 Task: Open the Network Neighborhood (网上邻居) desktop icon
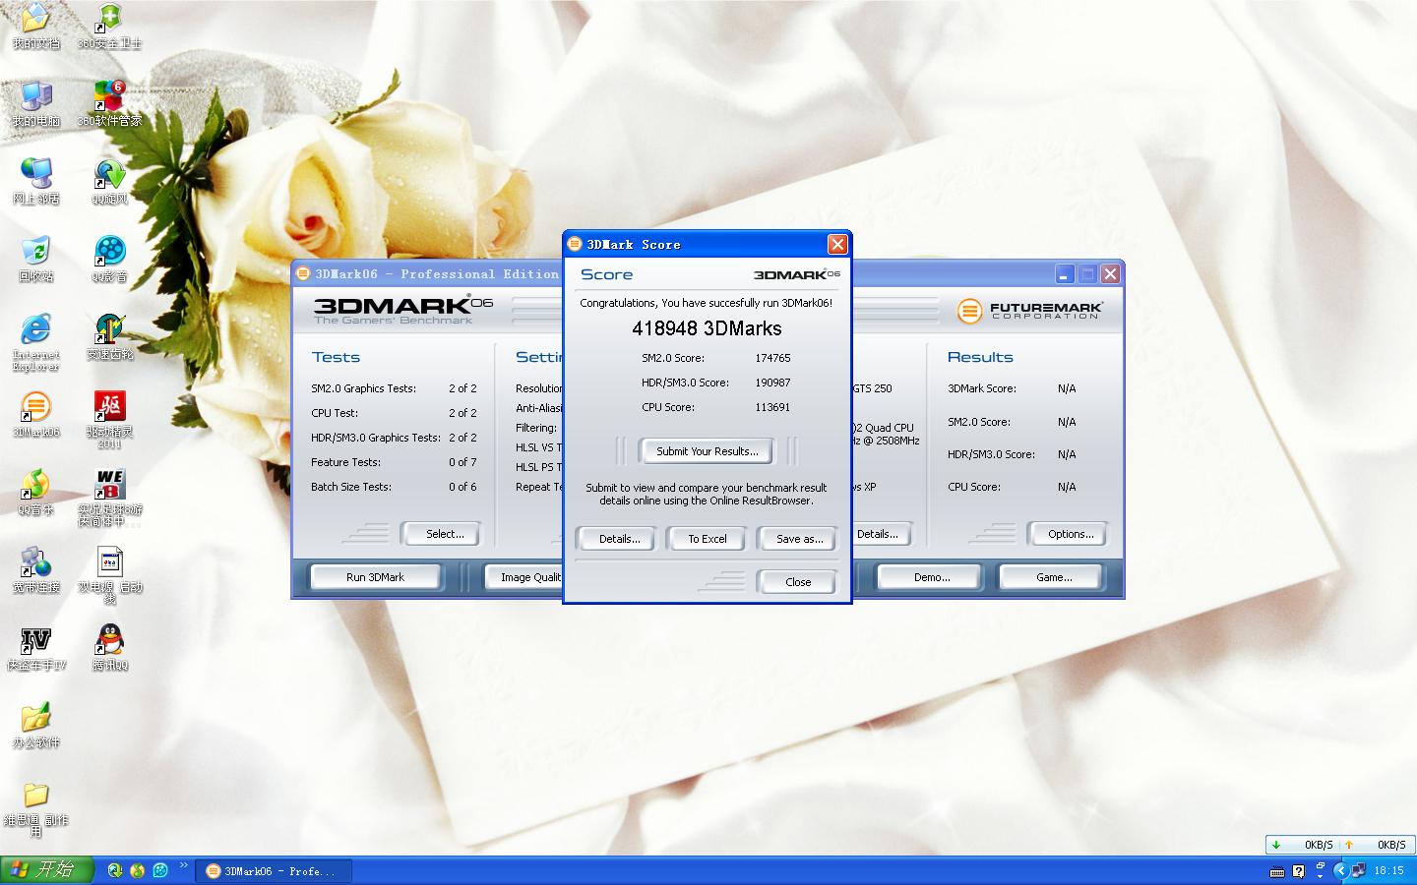(x=35, y=182)
